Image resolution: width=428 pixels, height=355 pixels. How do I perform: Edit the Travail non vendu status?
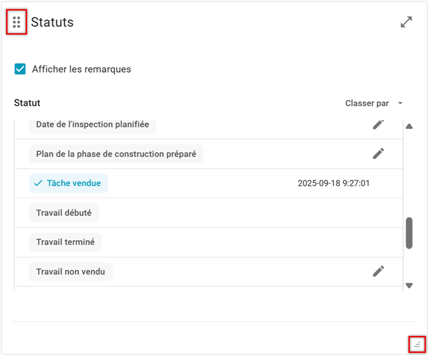pos(378,271)
